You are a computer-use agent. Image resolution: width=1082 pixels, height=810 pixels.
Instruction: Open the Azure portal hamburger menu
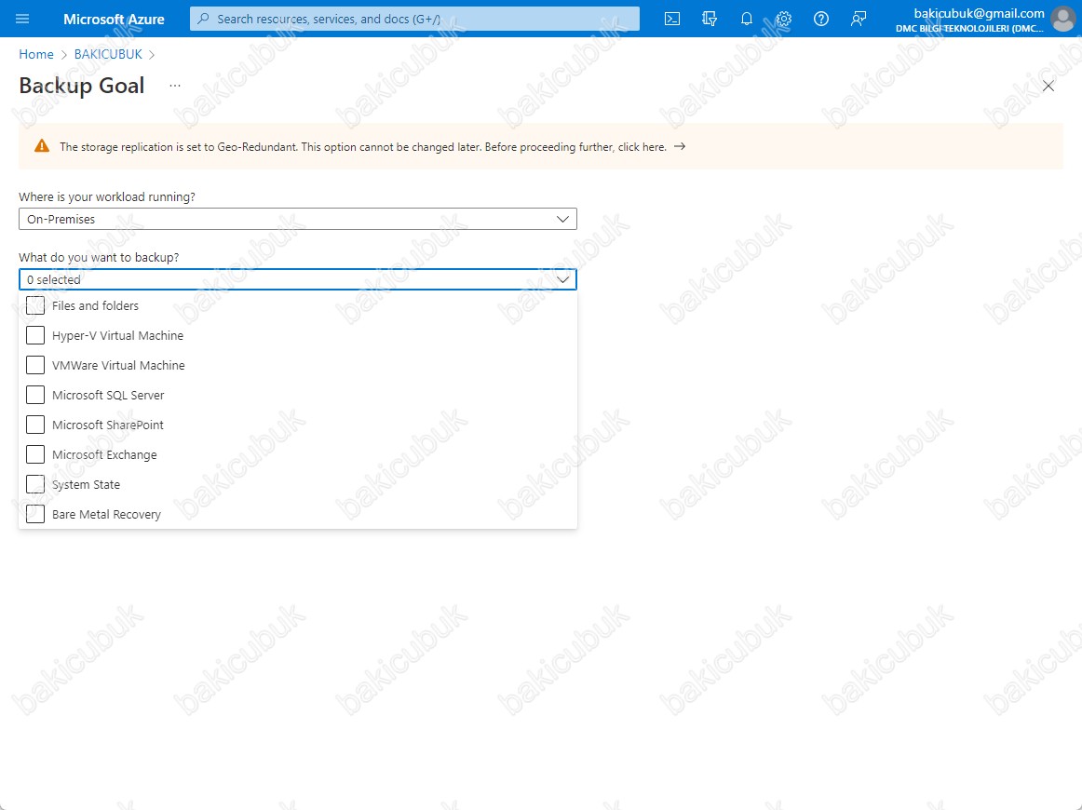pyautogui.click(x=22, y=19)
